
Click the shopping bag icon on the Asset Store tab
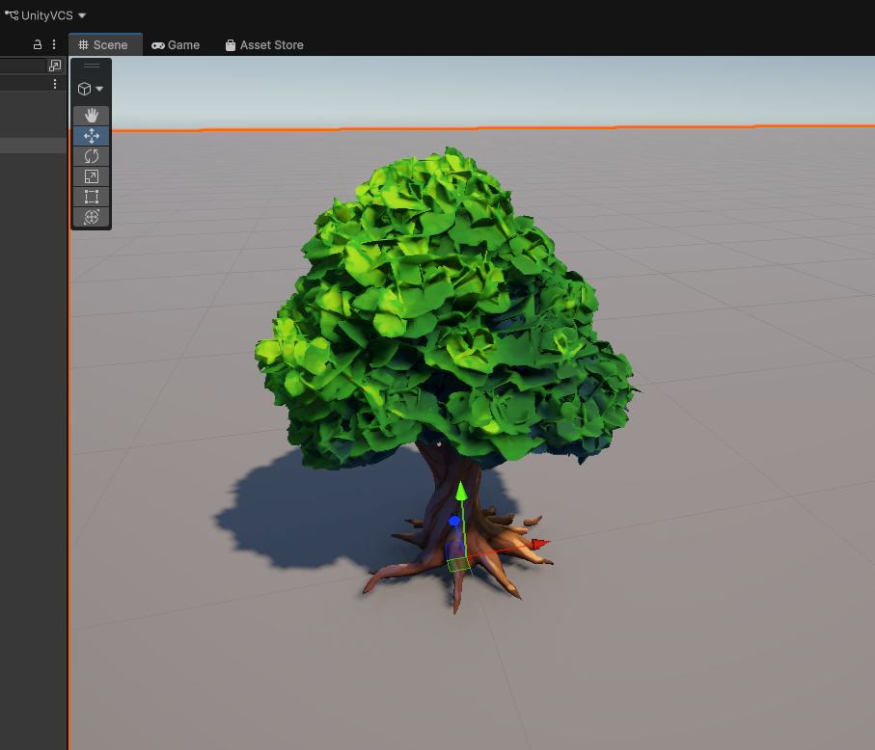click(230, 44)
